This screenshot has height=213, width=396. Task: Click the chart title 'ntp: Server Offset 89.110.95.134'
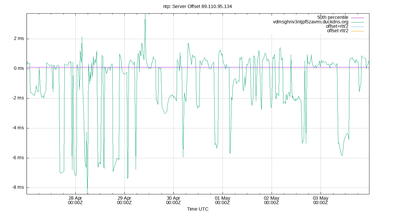(x=198, y=6)
